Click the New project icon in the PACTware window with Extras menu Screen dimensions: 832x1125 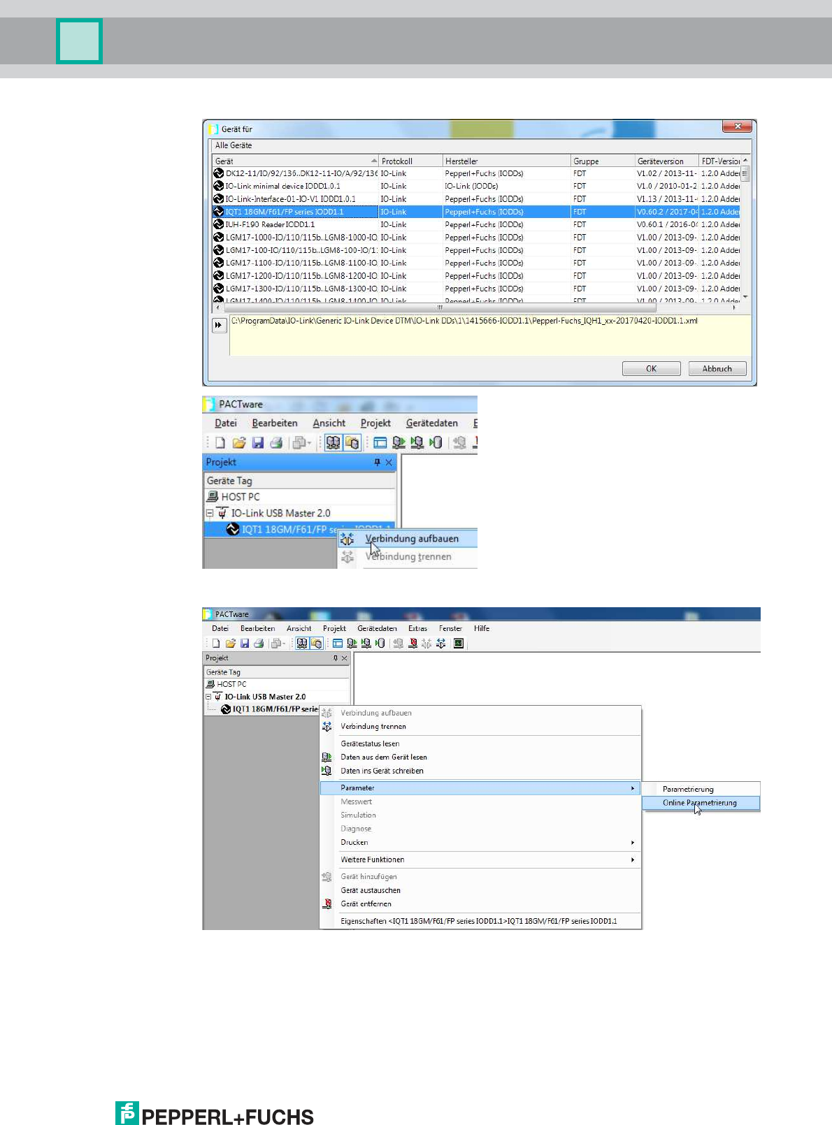coord(216,644)
